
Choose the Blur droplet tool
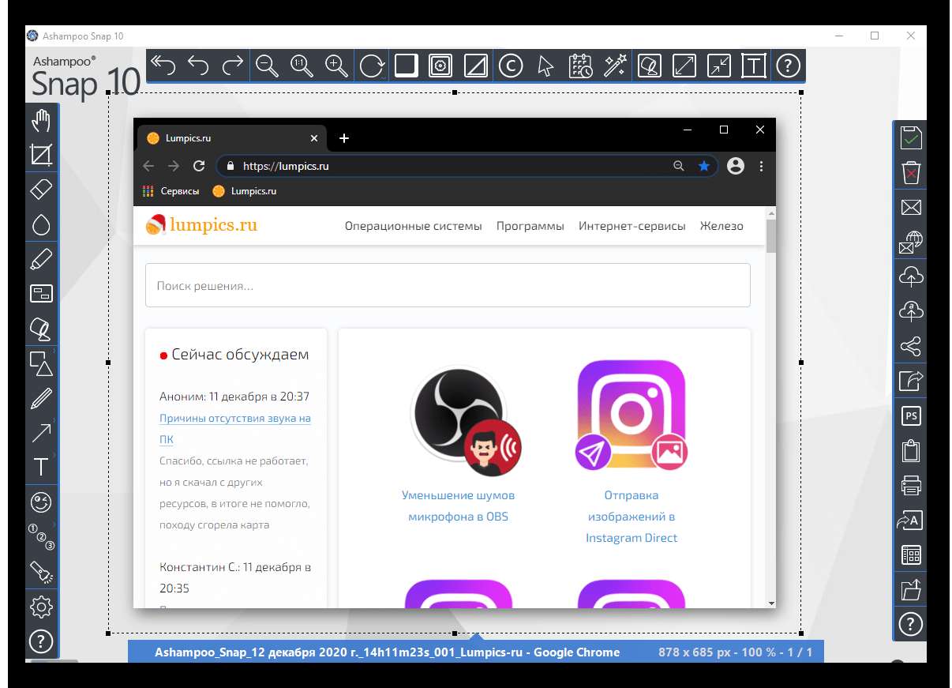pyautogui.click(x=41, y=225)
